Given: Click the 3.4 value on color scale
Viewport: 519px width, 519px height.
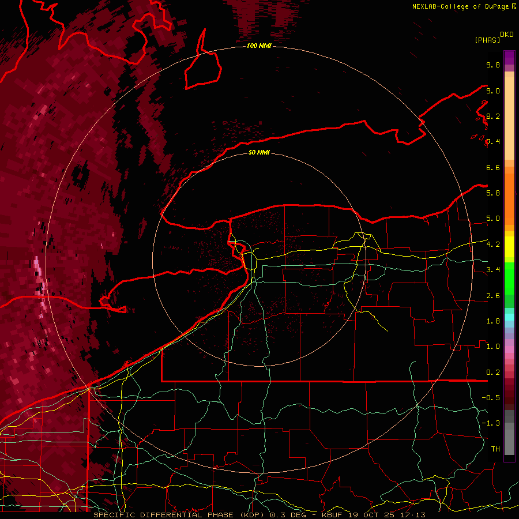Looking at the screenshot, I should pos(493,270).
